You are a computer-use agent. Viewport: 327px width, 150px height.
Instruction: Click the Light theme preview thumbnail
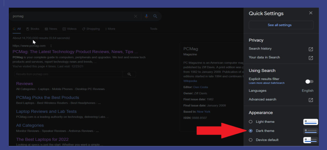[x=311, y=122]
